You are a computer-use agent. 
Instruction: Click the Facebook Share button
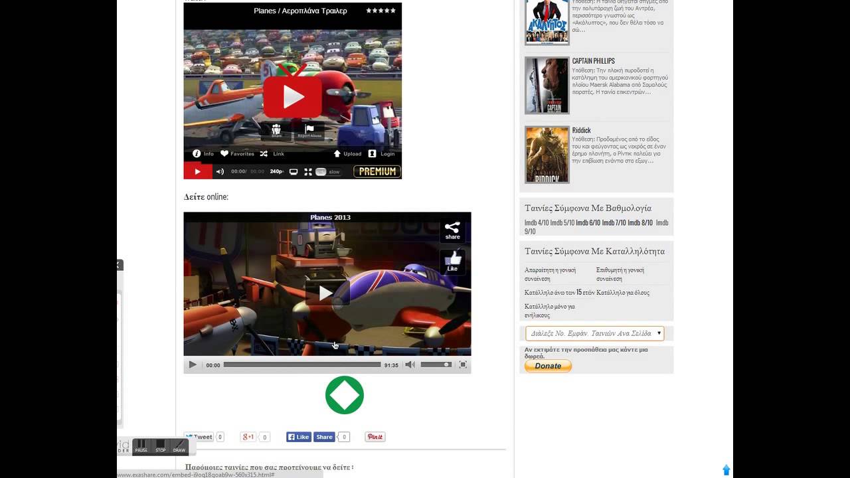(x=324, y=437)
